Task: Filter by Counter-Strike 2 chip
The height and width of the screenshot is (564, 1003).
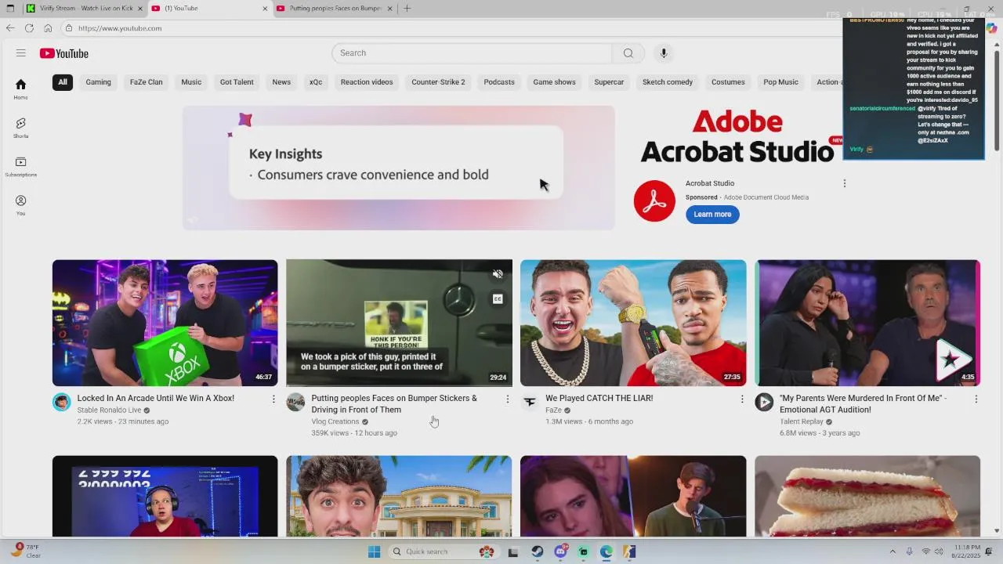Action: click(438, 82)
